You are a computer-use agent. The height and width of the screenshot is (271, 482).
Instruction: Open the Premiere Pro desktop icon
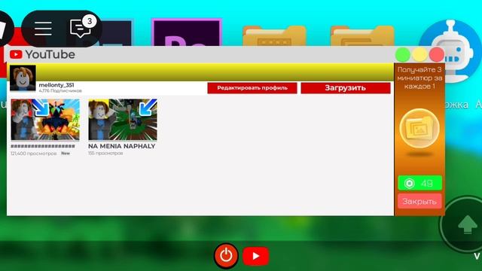coord(186,32)
